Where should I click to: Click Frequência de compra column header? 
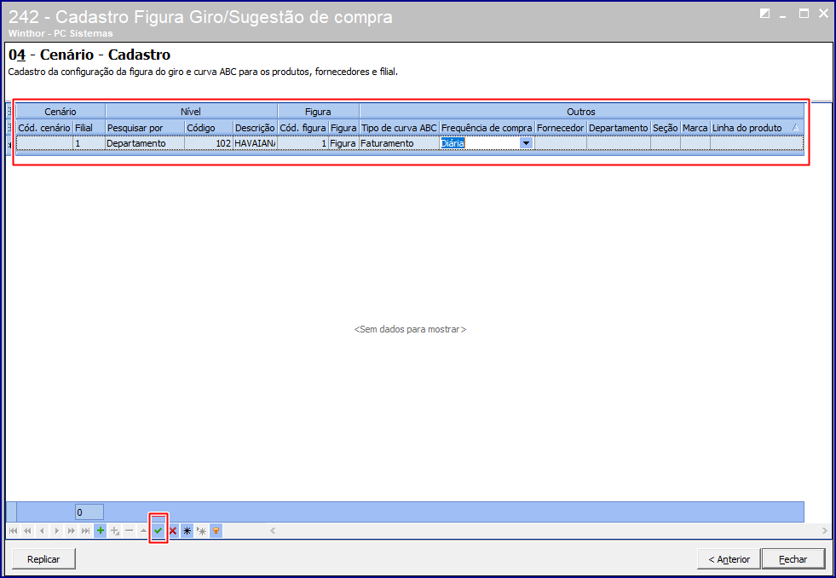(487, 128)
